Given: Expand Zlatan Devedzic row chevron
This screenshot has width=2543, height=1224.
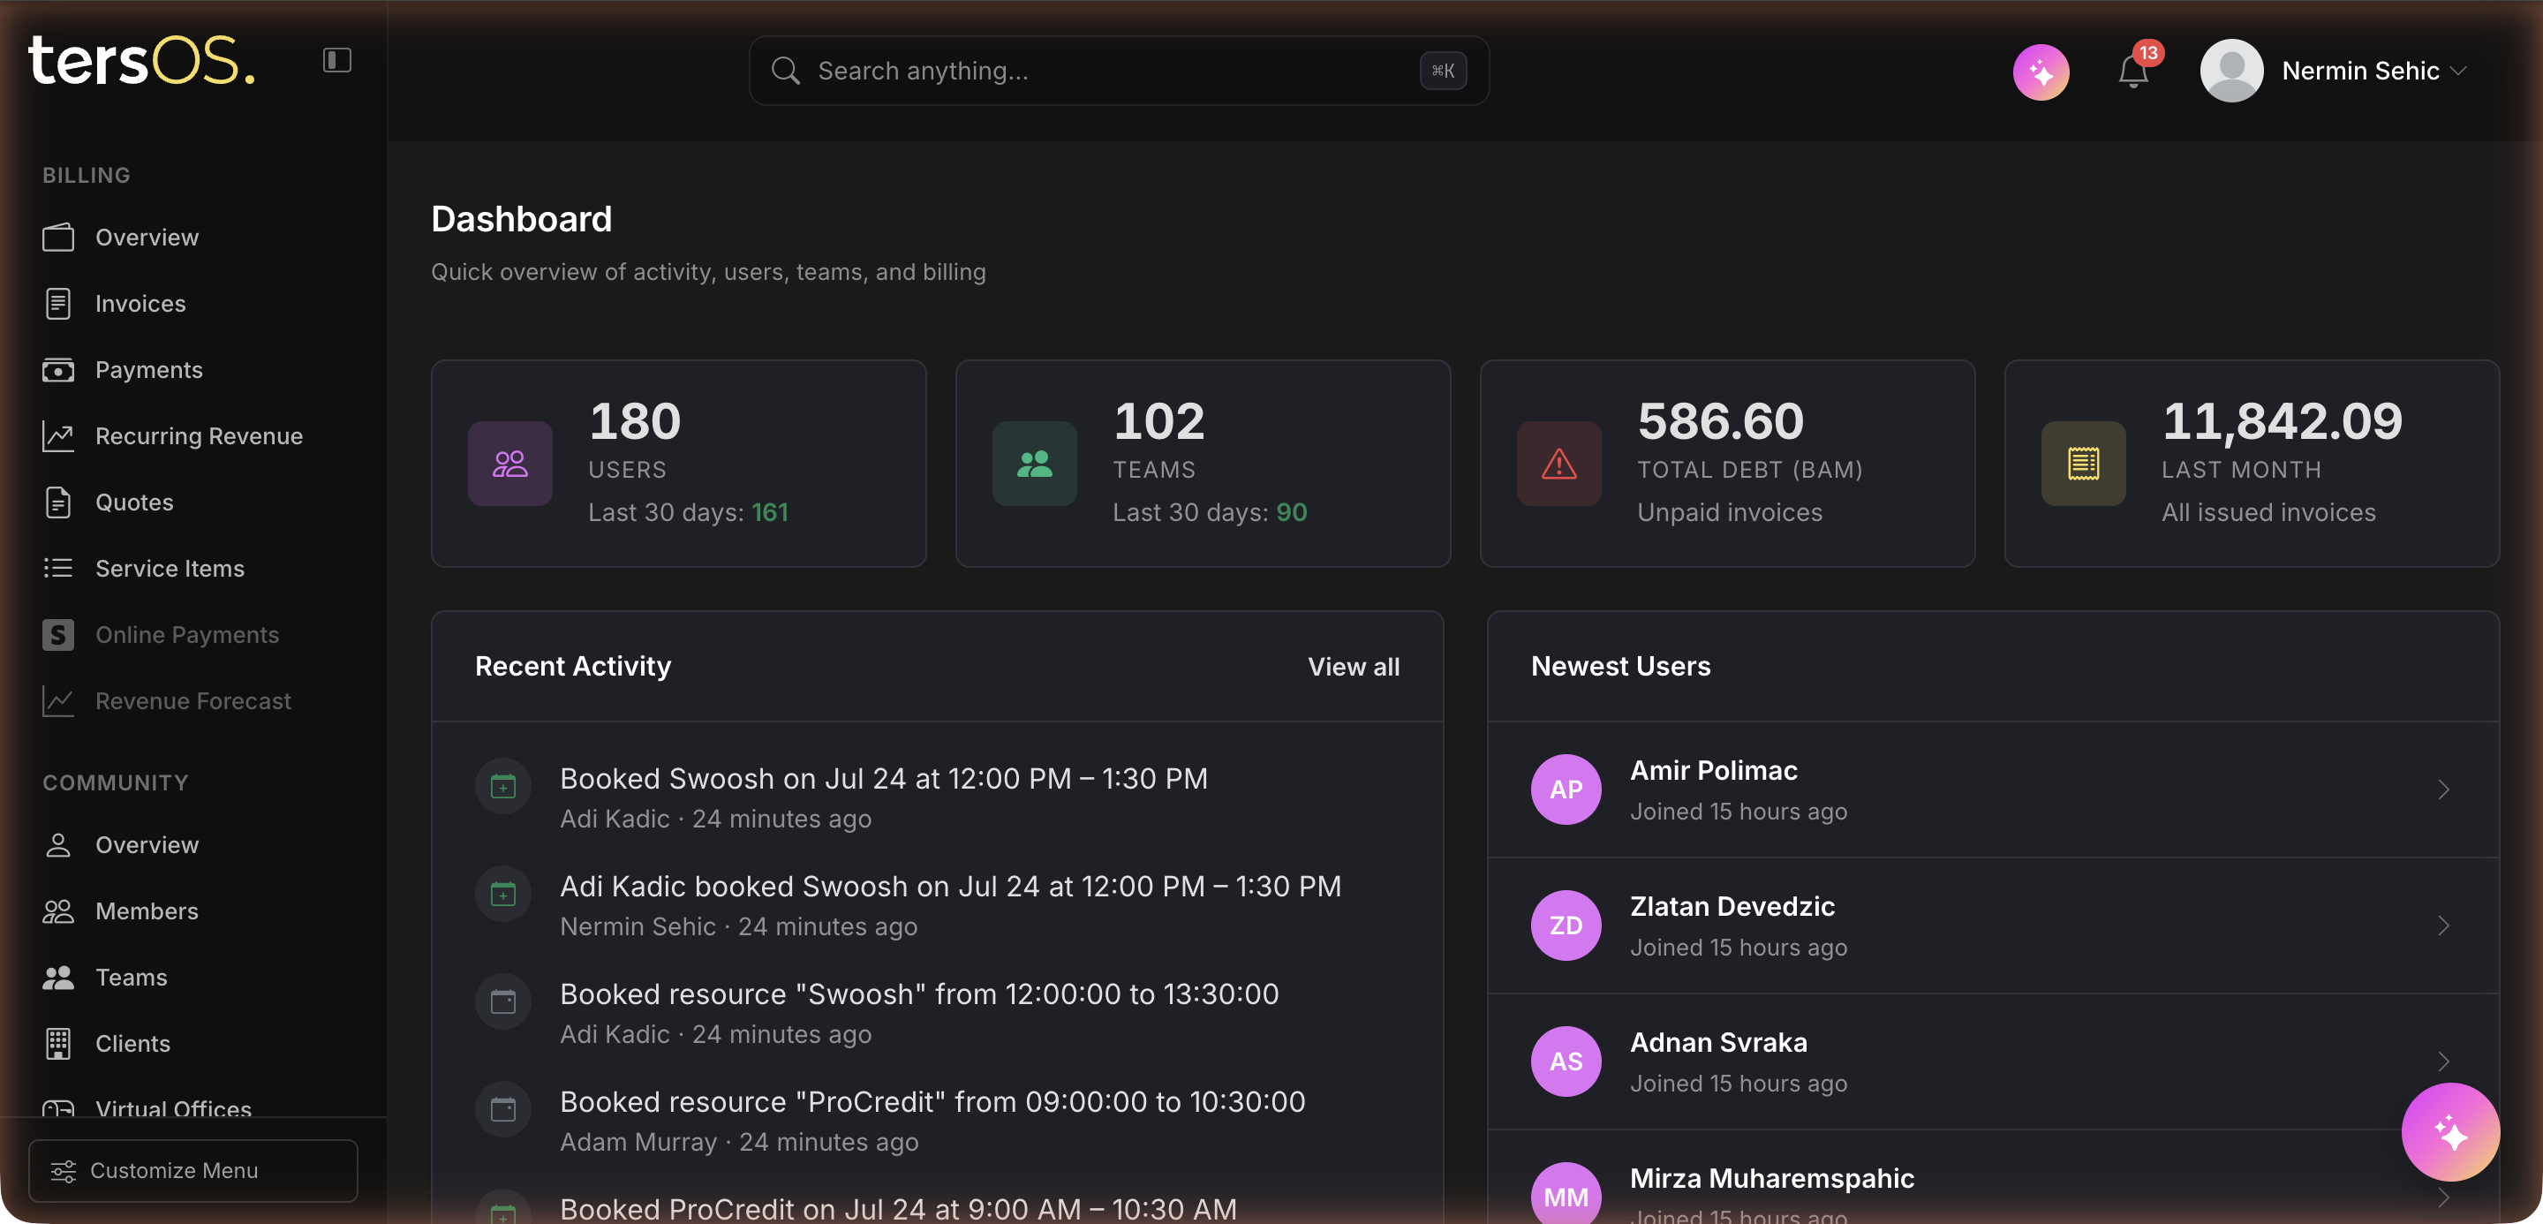Looking at the screenshot, I should 2443,925.
